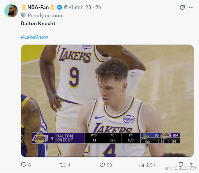This screenshot has height=173, width=199.
Task: Click the Parody account label text
Action: tap(46, 16)
